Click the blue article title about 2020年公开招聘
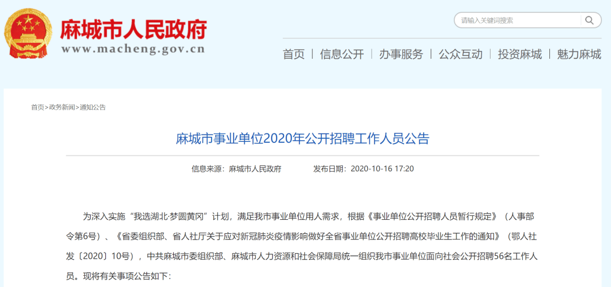The width and height of the screenshot is (611, 287). click(302, 138)
